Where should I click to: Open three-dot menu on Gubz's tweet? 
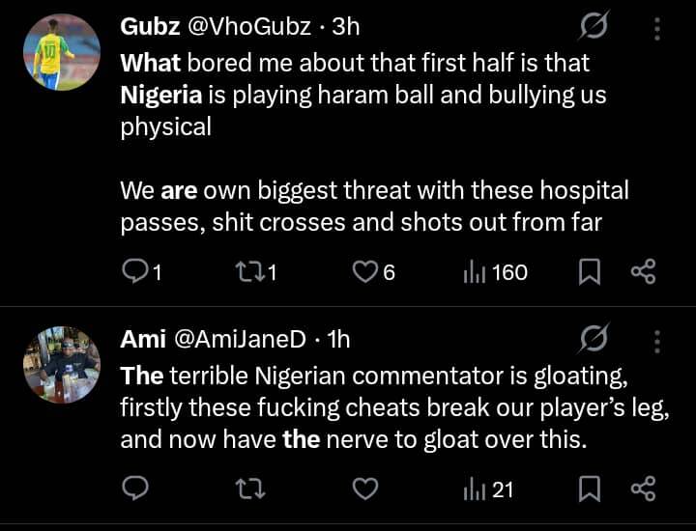(x=657, y=28)
